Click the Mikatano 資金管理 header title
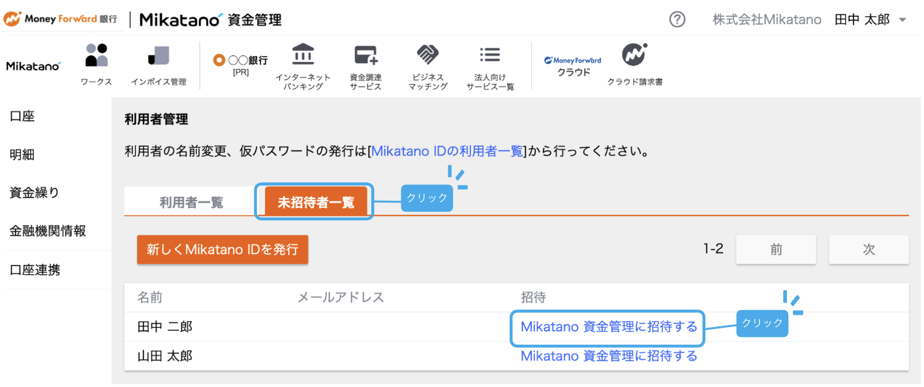Image resolution: width=924 pixels, height=387 pixels. click(211, 20)
